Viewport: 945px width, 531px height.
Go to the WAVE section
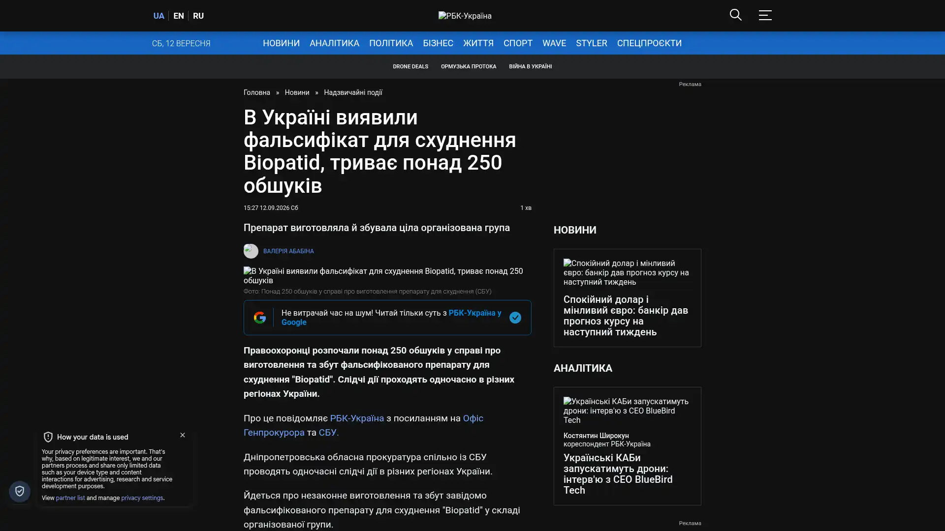point(554,43)
